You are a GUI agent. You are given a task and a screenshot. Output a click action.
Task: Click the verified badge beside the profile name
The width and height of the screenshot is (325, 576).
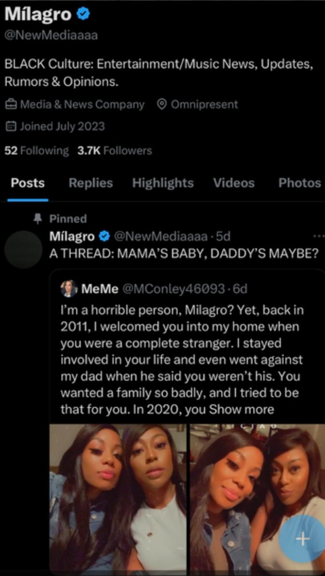coord(83,14)
